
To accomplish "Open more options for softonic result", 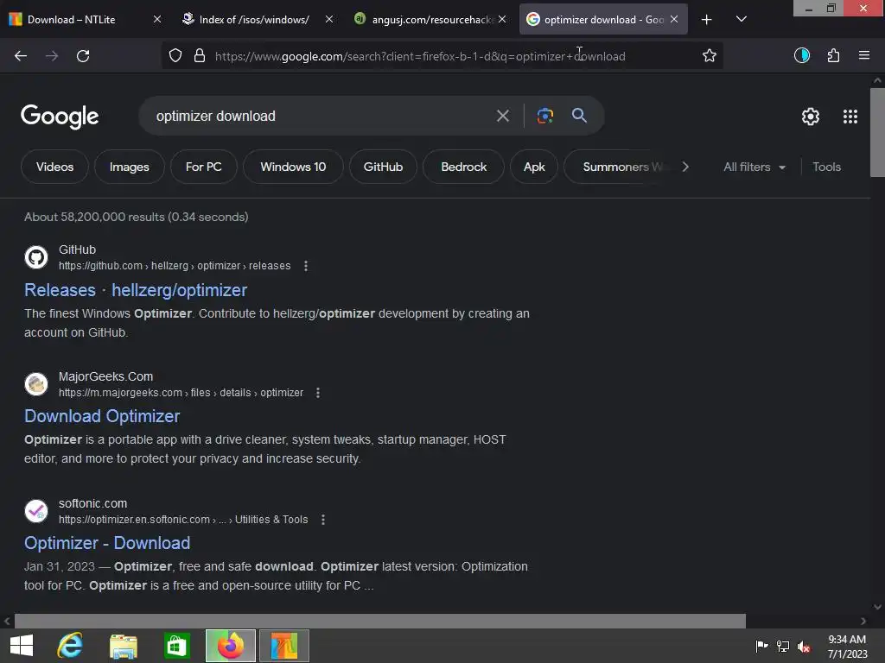I will tap(323, 519).
